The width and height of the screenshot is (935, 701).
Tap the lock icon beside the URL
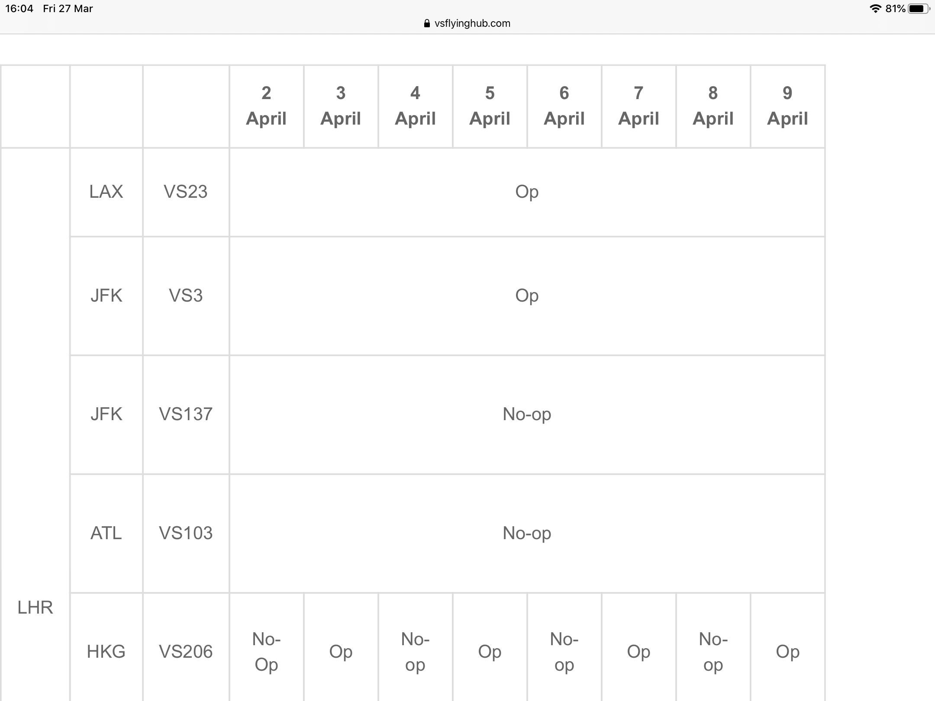(x=427, y=23)
